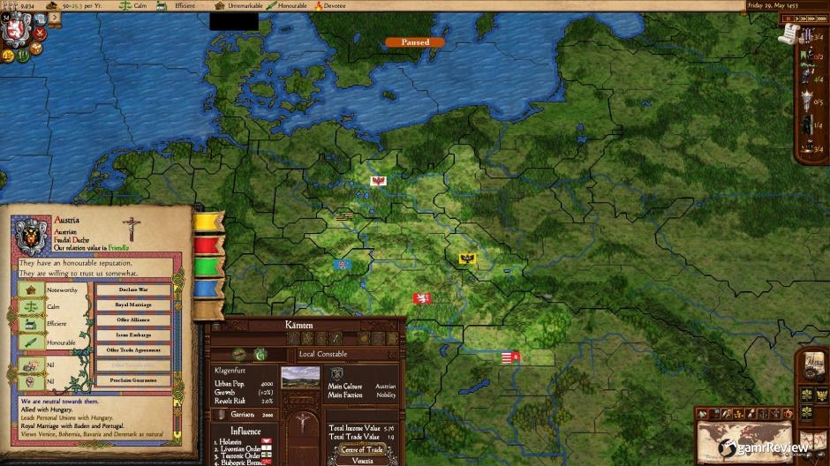
Task: Click the province culture shield icon
Action: tap(336, 374)
